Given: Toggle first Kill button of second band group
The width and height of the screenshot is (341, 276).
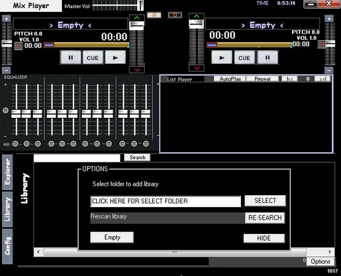Looking at the screenshot, I should click(x=51, y=143).
